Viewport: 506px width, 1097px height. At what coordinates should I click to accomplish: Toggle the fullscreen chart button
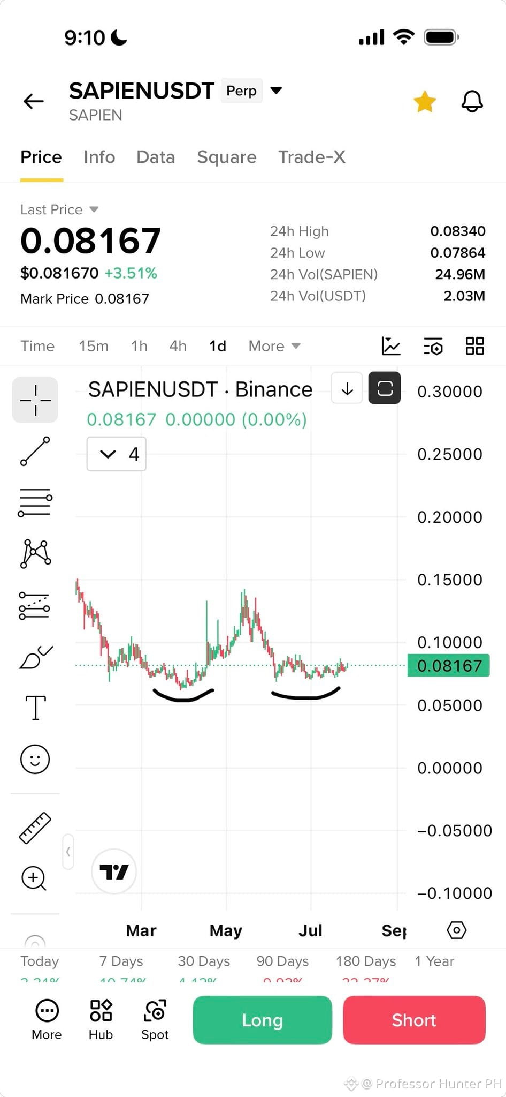pyautogui.click(x=385, y=388)
